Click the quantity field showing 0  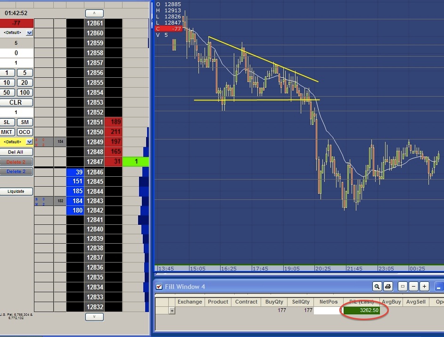[16, 53]
